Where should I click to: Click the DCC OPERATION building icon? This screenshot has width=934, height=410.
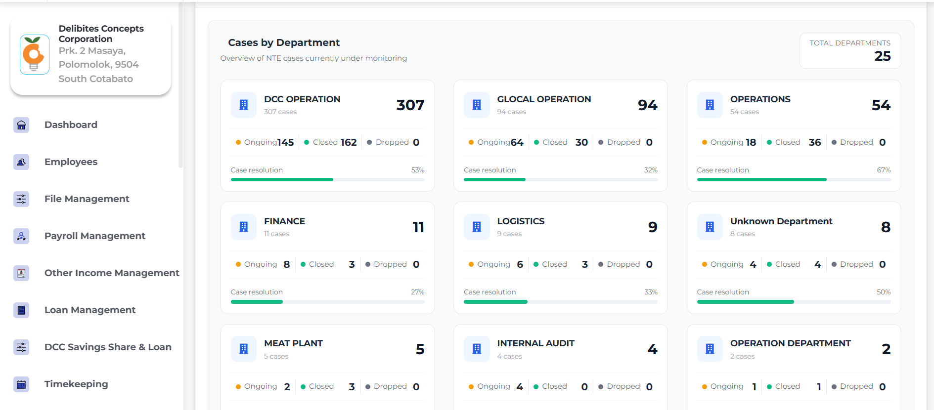click(244, 105)
